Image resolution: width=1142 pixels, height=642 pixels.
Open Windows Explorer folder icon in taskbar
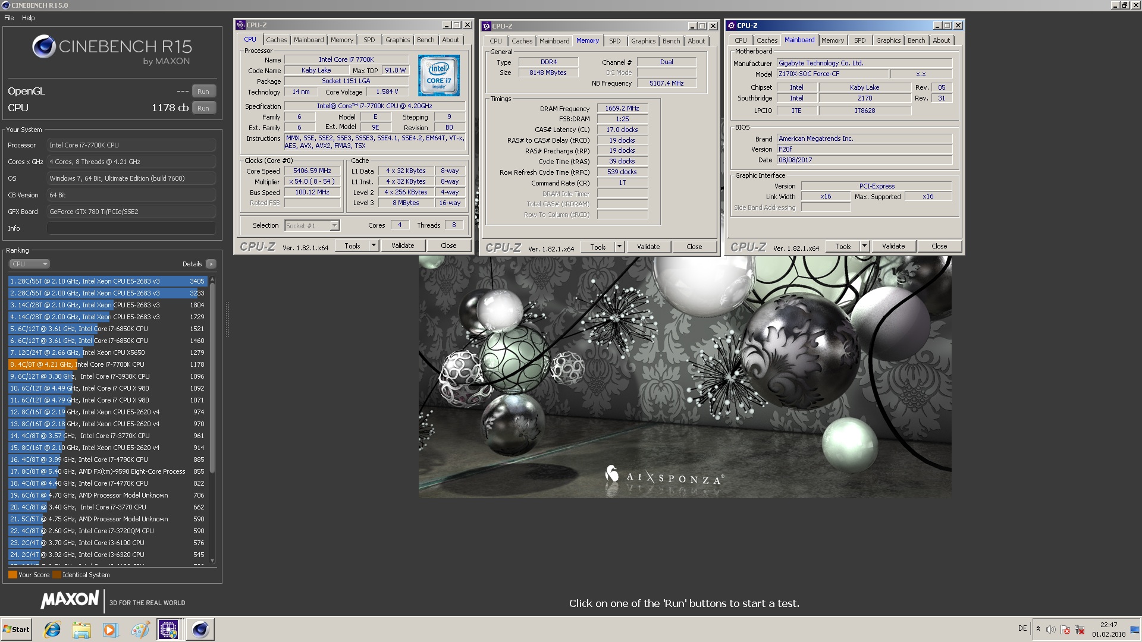81,630
